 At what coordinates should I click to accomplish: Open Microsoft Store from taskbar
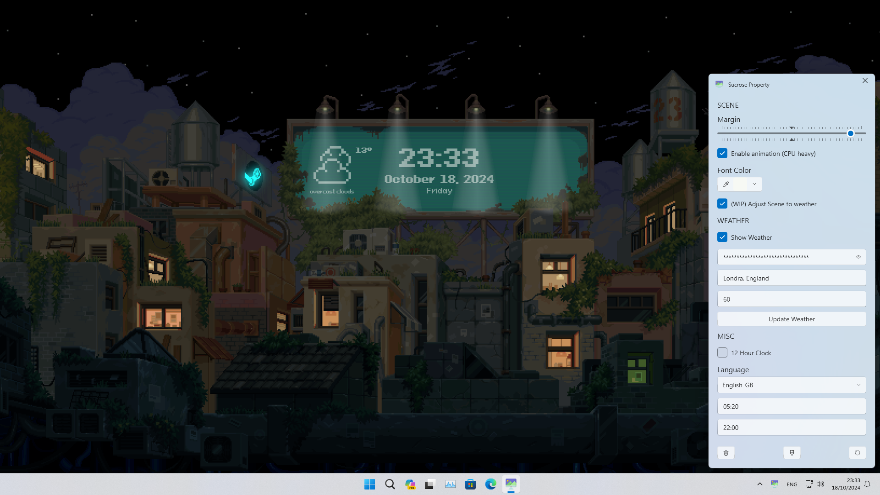pyautogui.click(x=471, y=484)
